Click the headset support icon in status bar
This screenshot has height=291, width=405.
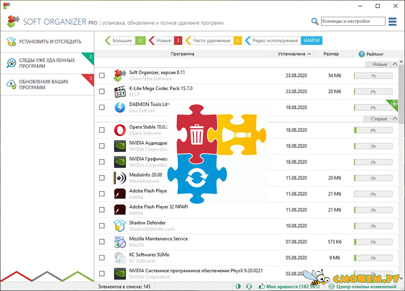click(249, 286)
